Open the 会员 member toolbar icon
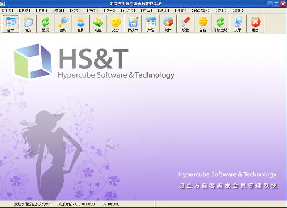This screenshot has width=287, height=208. [x=80, y=24]
